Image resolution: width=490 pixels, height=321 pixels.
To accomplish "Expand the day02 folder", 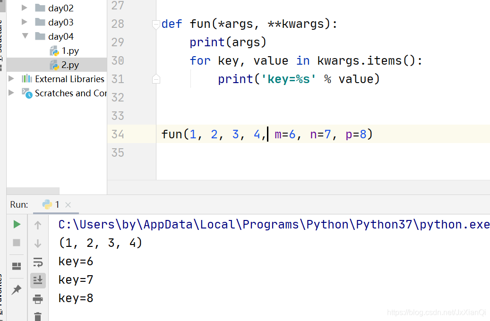I will [25, 8].
